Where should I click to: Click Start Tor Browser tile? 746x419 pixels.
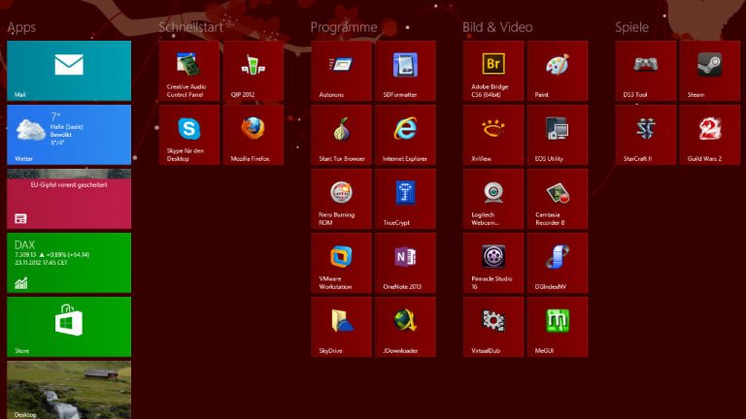pos(341,135)
